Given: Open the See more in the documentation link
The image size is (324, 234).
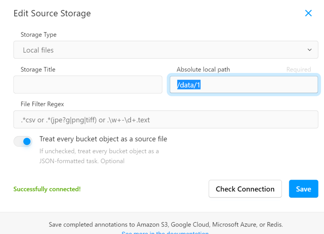Looking at the screenshot, I should click(x=165, y=233).
